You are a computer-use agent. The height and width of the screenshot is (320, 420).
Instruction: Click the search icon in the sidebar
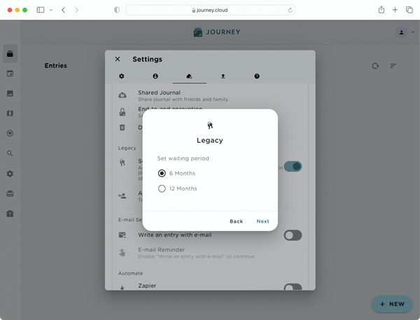click(10, 153)
